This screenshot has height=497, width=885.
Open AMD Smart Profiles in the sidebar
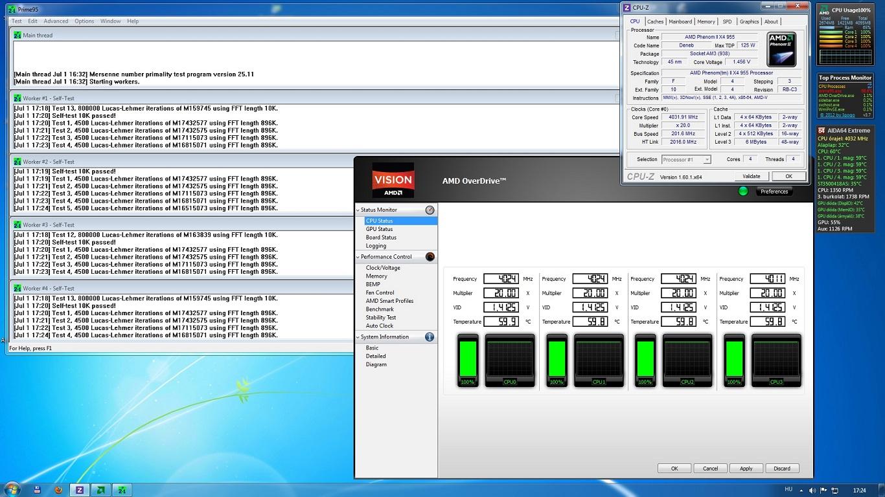click(x=389, y=301)
